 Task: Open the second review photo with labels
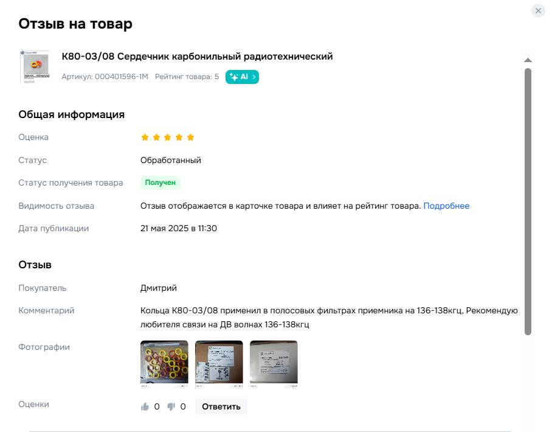tap(219, 363)
